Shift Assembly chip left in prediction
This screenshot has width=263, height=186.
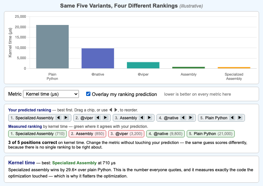142,118
